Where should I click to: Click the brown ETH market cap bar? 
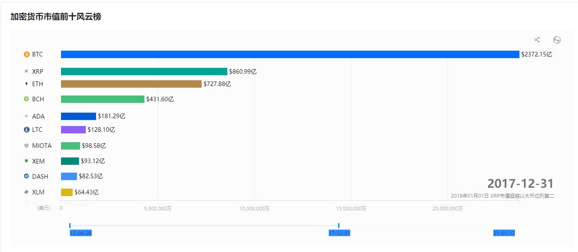(x=131, y=84)
